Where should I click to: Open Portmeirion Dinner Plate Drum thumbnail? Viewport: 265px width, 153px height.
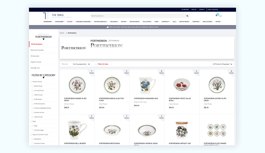click(77, 85)
